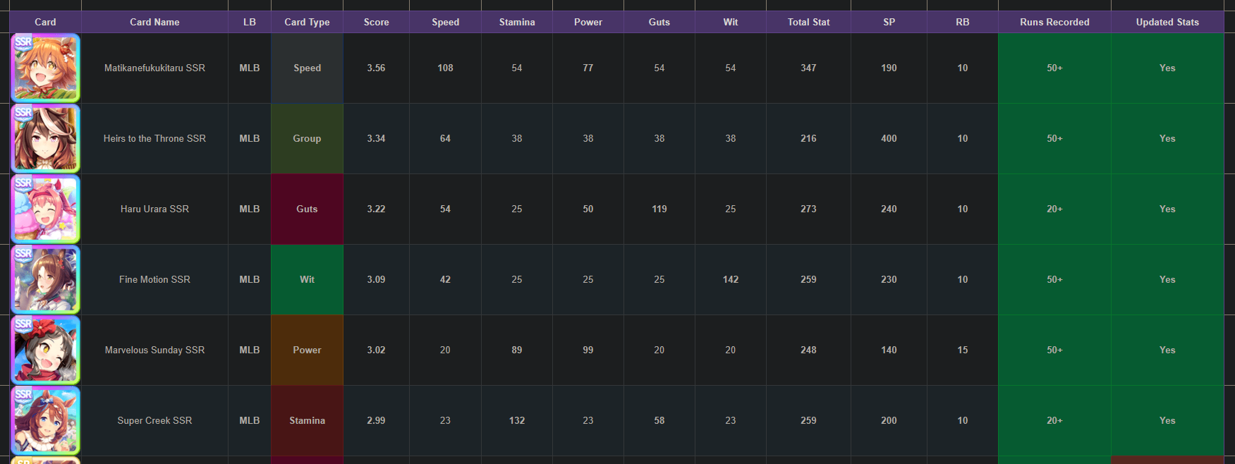
Task: Click the MLB cell for Heirs to the Throne
Action: point(250,139)
